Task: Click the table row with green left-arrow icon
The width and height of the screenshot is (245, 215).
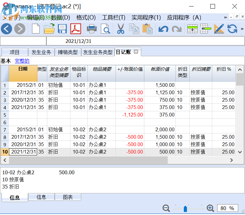Action: [205, 29]
